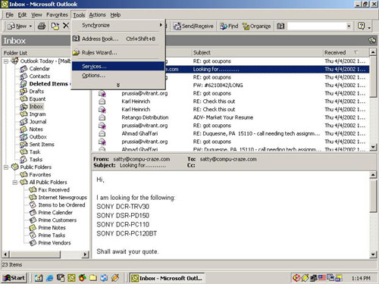Viewport: 379px width, 284px height.
Task: Open the Prime Customers public folder
Action: [58, 220]
